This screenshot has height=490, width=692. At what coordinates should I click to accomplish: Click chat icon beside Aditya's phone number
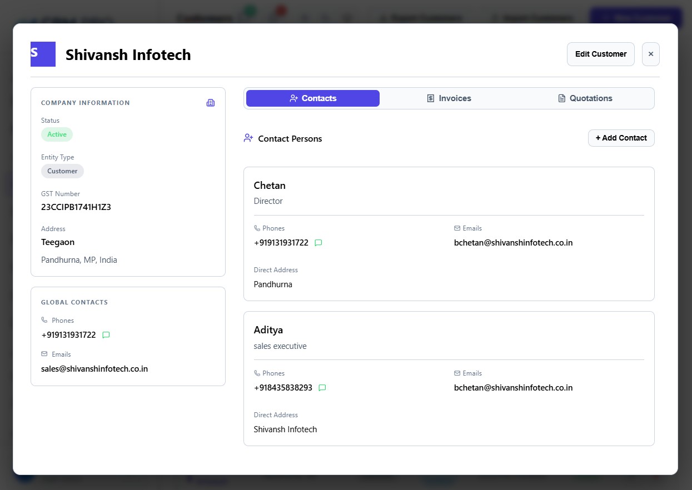[x=322, y=388]
